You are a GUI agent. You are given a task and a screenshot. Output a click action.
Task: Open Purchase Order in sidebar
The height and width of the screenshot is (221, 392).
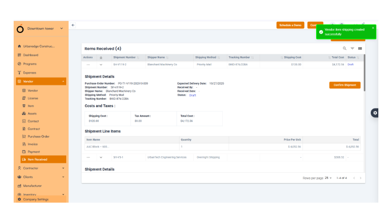(38, 136)
